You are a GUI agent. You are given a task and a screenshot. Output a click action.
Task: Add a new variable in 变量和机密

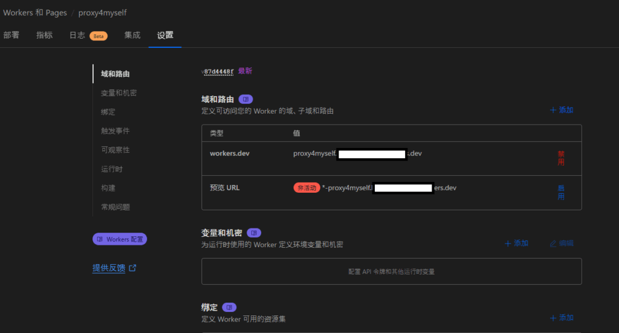pos(517,243)
